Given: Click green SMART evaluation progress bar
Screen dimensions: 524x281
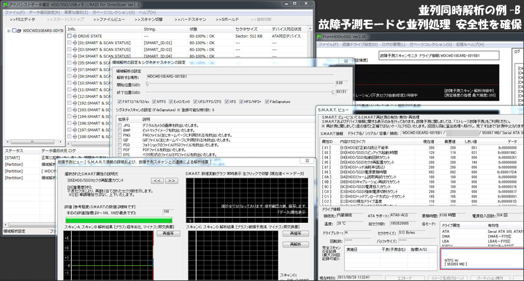Looking at the screenshot, I should (119, 220).
